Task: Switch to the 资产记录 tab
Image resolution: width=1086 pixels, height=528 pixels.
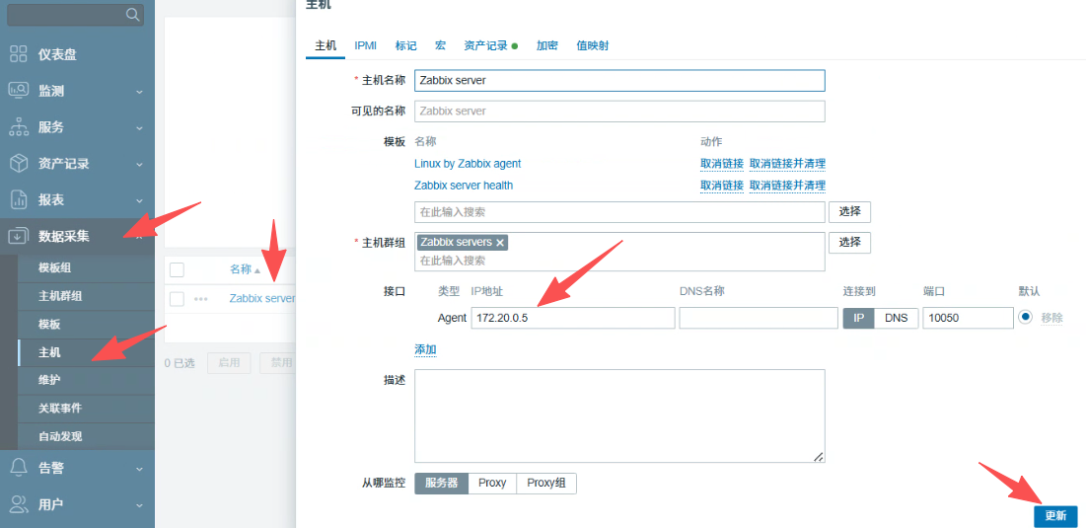Action: pos(490,45)
